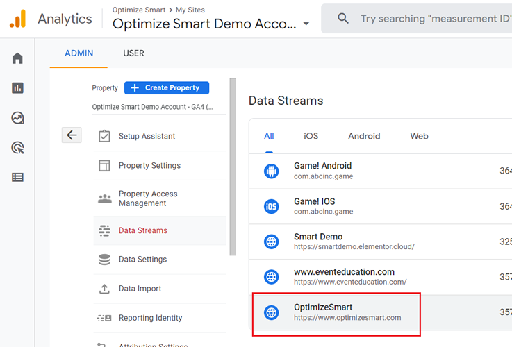Click the back arrow button in admin column
Screen dimensions: 512x347
72,135
